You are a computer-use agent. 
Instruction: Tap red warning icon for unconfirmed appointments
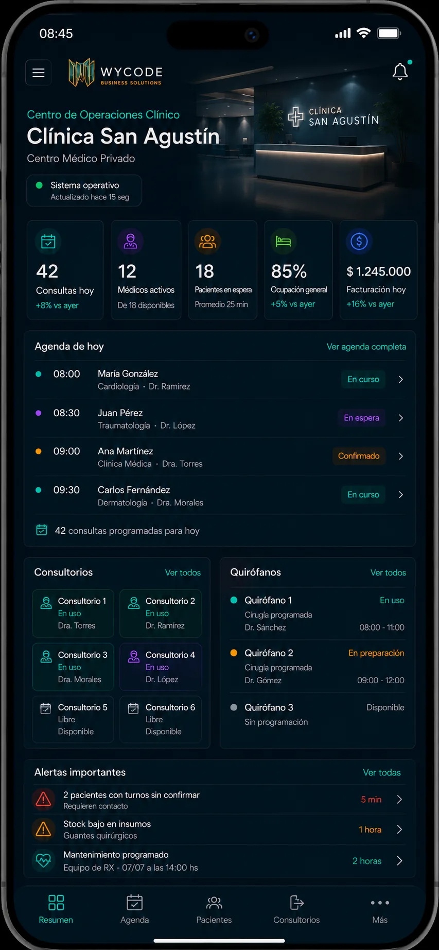point(44,799)
